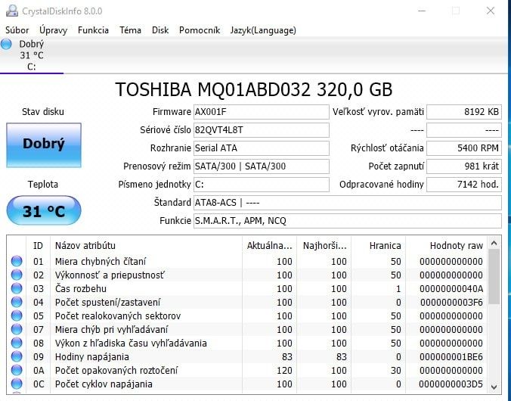Select the Čas rozbehu attribute name

[x=80, y=289]
